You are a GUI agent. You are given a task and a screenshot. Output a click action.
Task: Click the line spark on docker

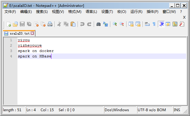coord(36,51)
